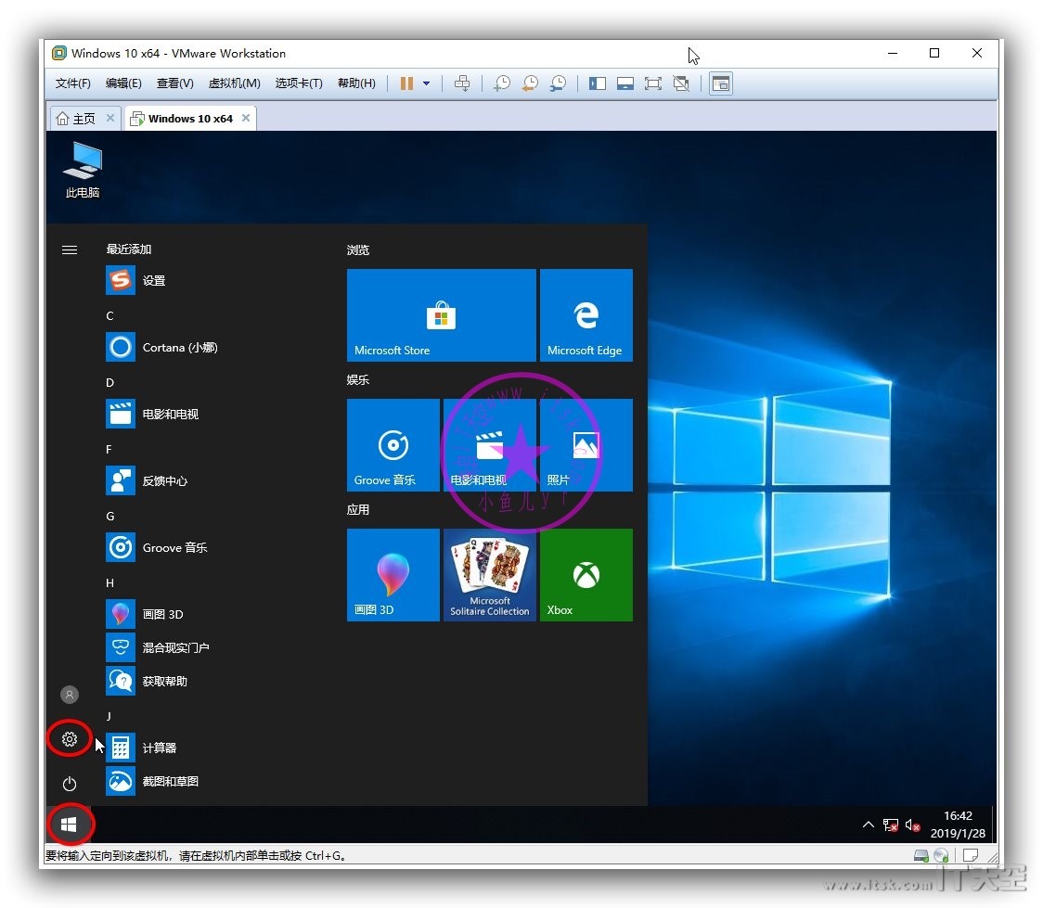Select the 此电脑 desktop icon

pyautogui.click(x=83, y=170)
